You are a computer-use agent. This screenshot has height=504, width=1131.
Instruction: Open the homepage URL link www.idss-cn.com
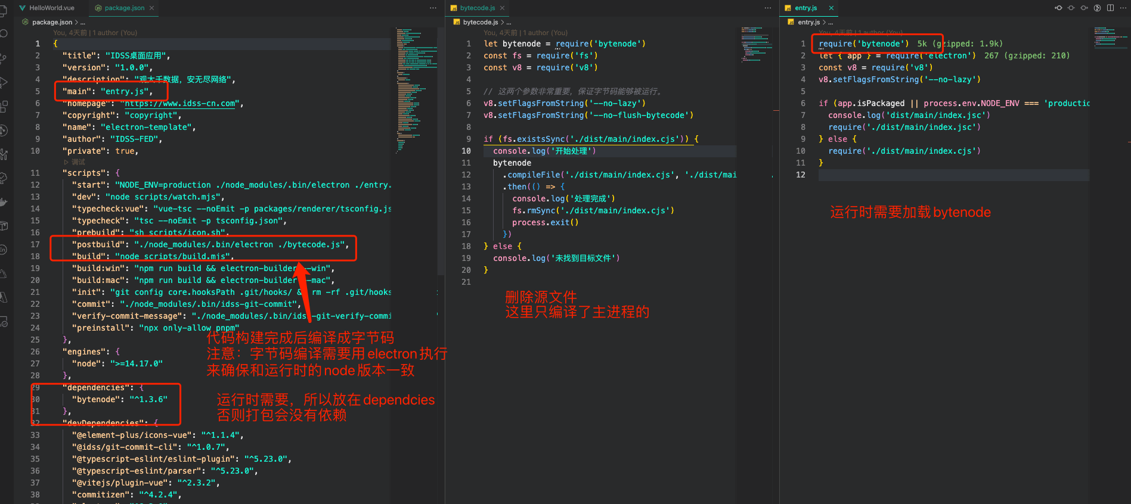click(x=180, y=103)
